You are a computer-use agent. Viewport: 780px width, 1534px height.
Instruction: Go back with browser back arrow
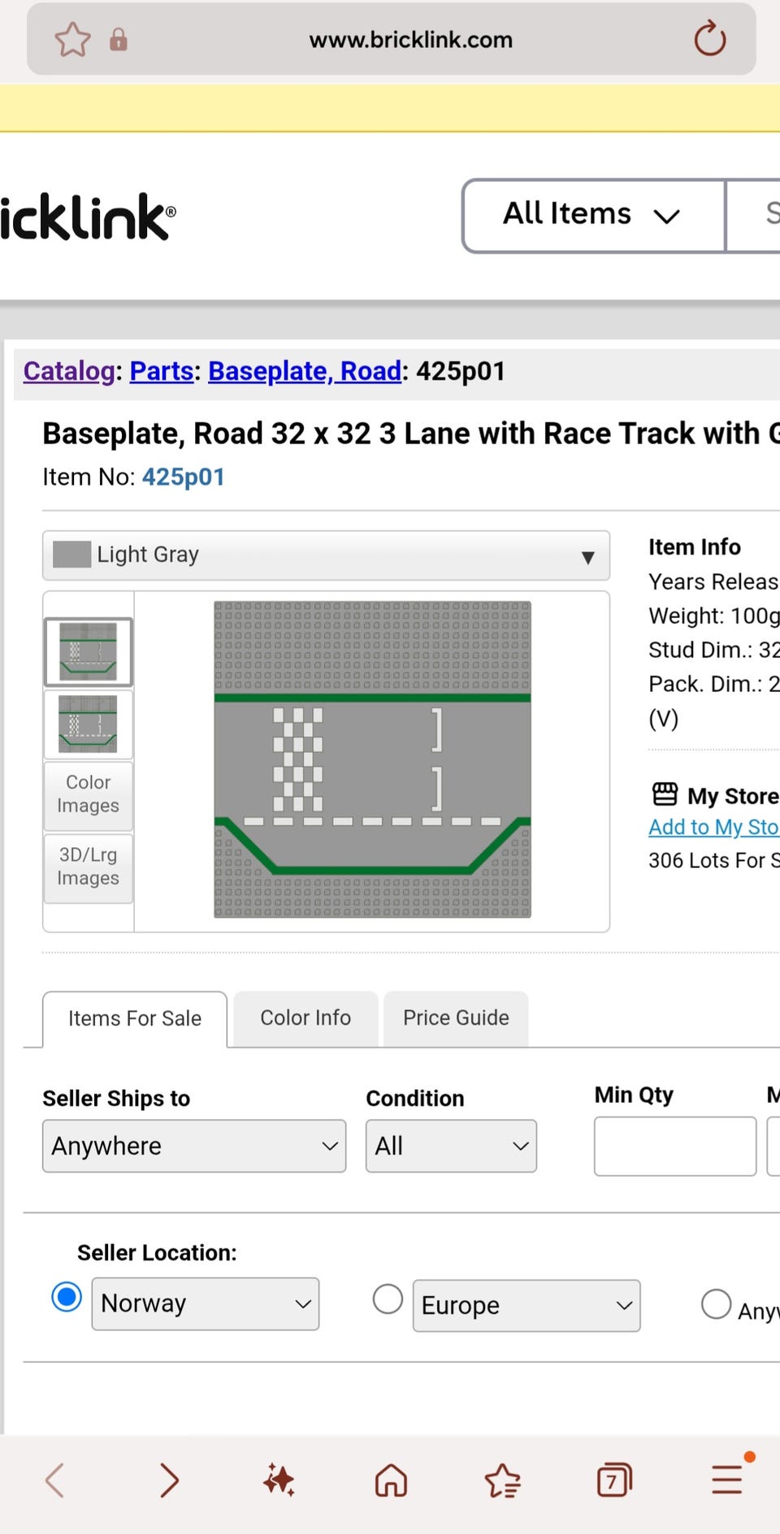[55, 1480]
